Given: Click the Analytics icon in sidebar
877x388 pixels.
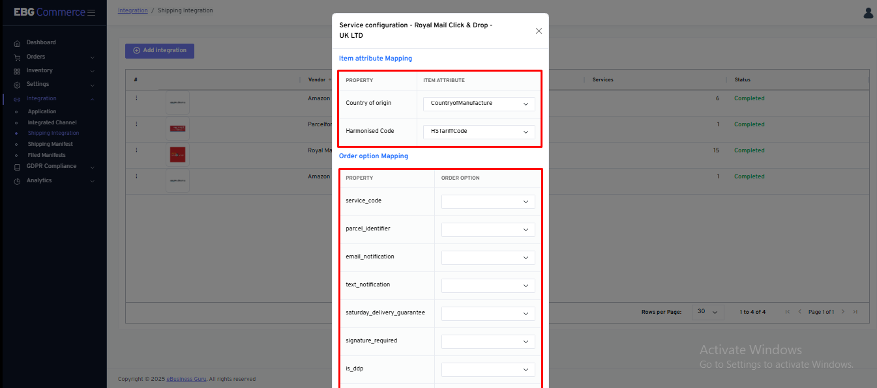Looking at the screenshot, I should tap(17, 181).
